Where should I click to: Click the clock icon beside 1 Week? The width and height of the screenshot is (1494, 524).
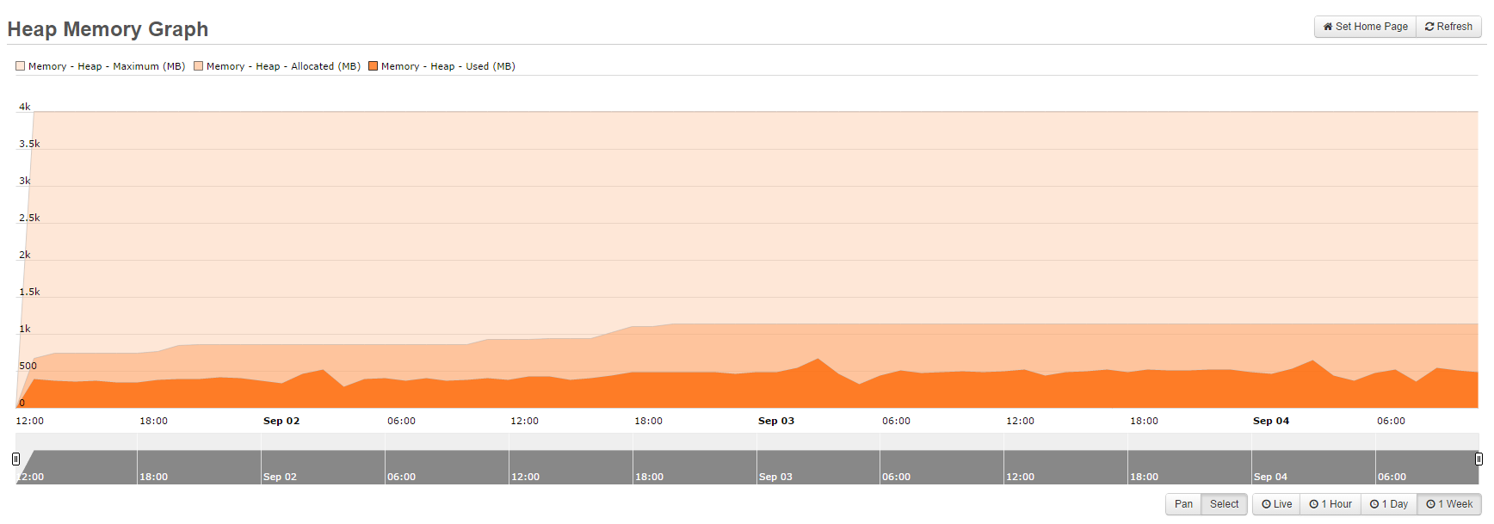point(1430,504)
